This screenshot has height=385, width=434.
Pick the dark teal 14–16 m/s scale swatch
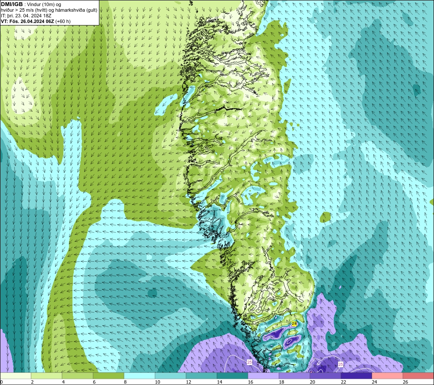point(233,375)
